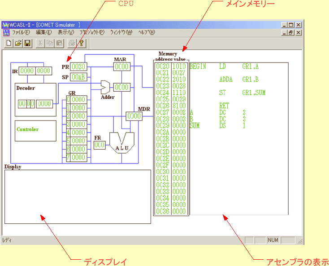Click the Copy toolbar icon
The width and height of the screenshot is (329, 266).
50,43
